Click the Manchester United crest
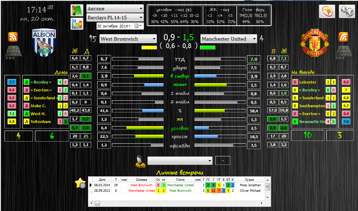This screenshot has height=211, width=358. coord(315,43)
